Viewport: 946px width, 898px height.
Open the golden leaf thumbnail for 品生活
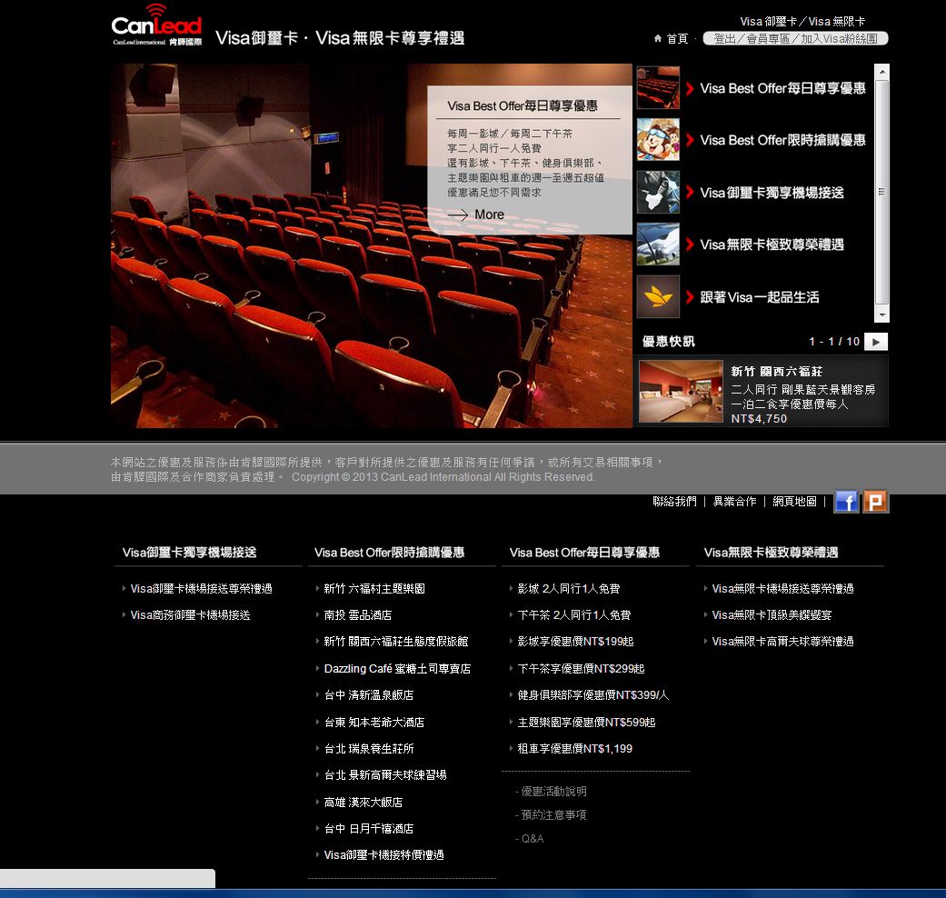[x=658, y=297]
